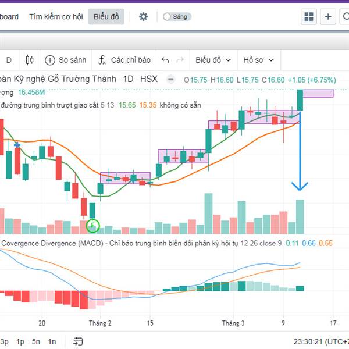Open the Tìm kiếm cơ hội tab
Screen dimensions: 349x349
(56, 17)
